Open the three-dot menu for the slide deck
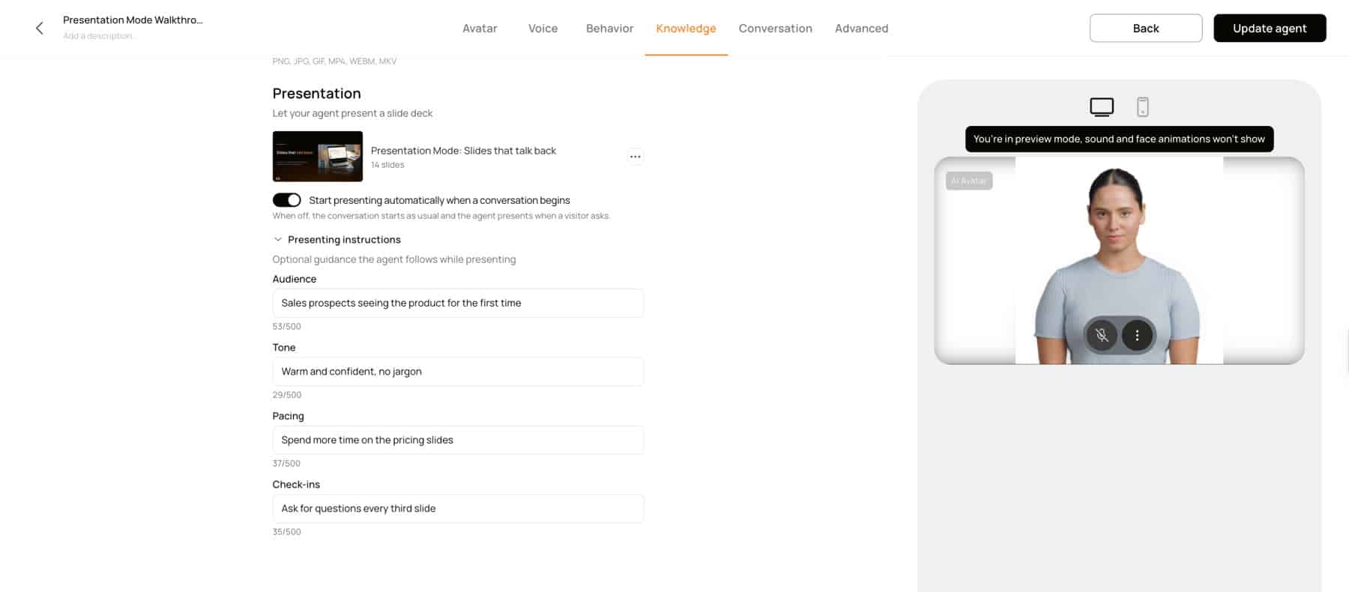Image resolution: width=1349 pixels, height=592 pixels. point(635,157)
